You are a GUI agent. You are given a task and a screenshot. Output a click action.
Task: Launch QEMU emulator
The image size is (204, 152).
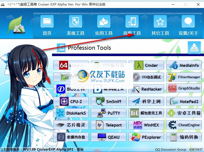tap(109, 137)
